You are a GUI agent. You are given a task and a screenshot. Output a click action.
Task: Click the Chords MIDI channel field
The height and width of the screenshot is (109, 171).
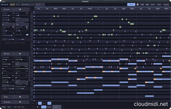(x=5, y=40)
